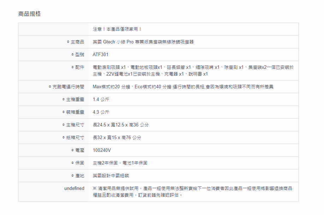
Task: Select the 長32 x 寬15 x 高76 公分 value
Action: click(117, 138)
